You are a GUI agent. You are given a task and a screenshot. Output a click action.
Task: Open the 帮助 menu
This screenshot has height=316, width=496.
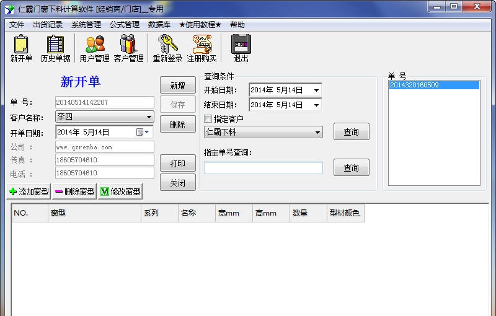point(237,25)
